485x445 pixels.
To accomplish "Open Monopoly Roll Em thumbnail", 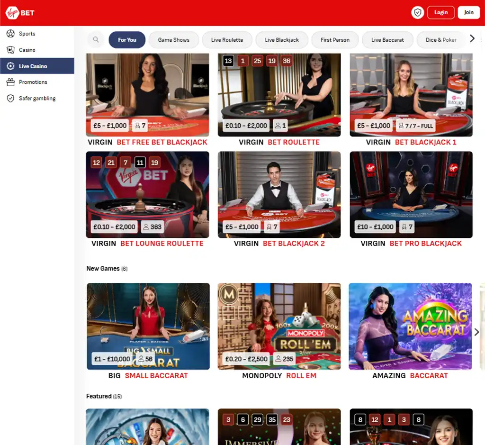I will click(279, 326).
